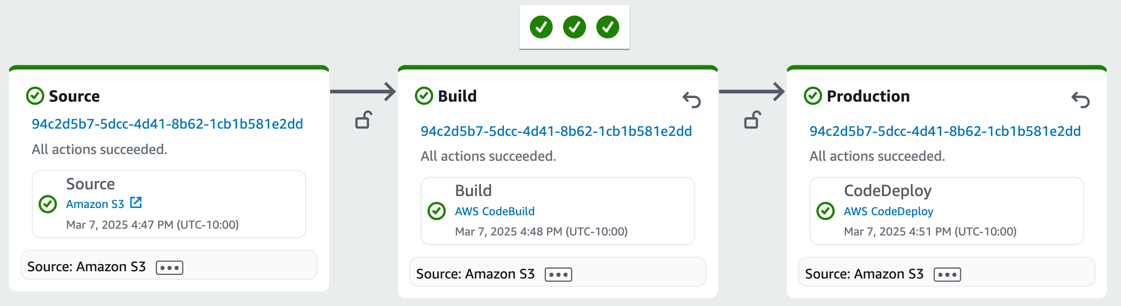Expand Build stage's revision details ellipsis
Screen dimensions: 1121x306
tap(558, 274)
